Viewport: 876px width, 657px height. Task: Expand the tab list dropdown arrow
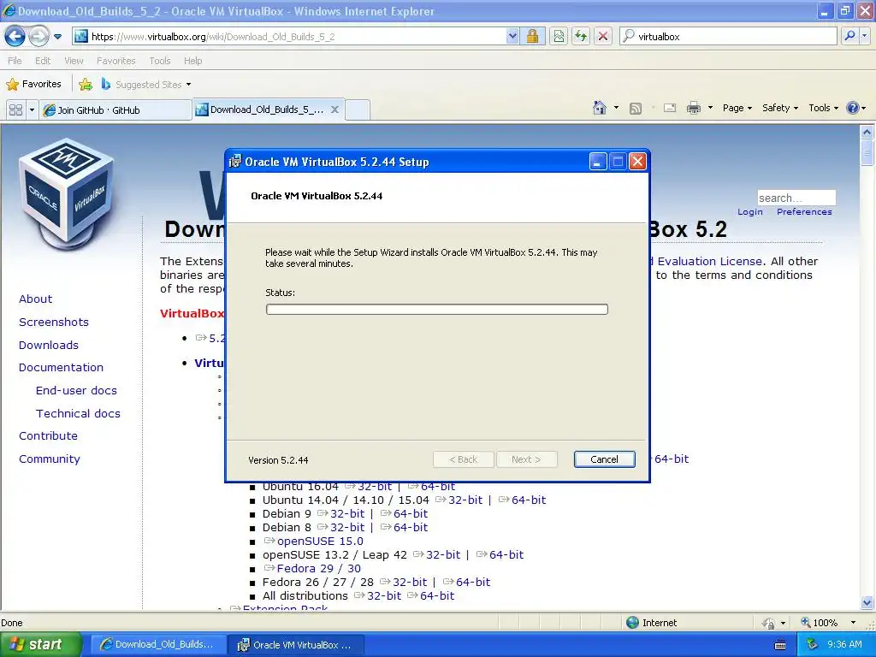32,109
